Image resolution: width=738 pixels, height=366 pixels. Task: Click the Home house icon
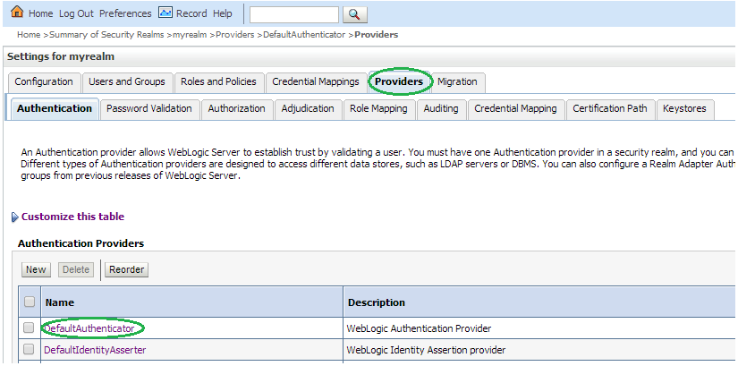click(17, 13)
